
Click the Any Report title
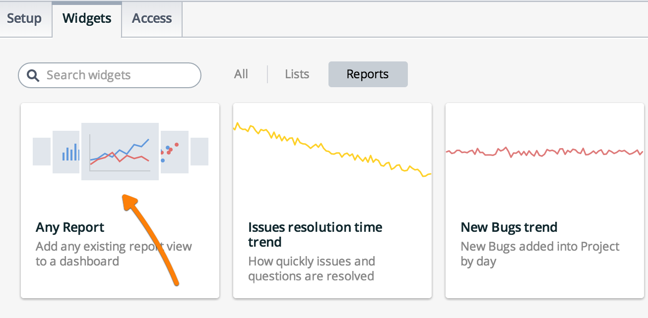[x=69, y=227]
